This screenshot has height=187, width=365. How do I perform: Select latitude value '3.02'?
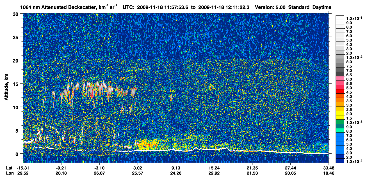click(138, 168)
